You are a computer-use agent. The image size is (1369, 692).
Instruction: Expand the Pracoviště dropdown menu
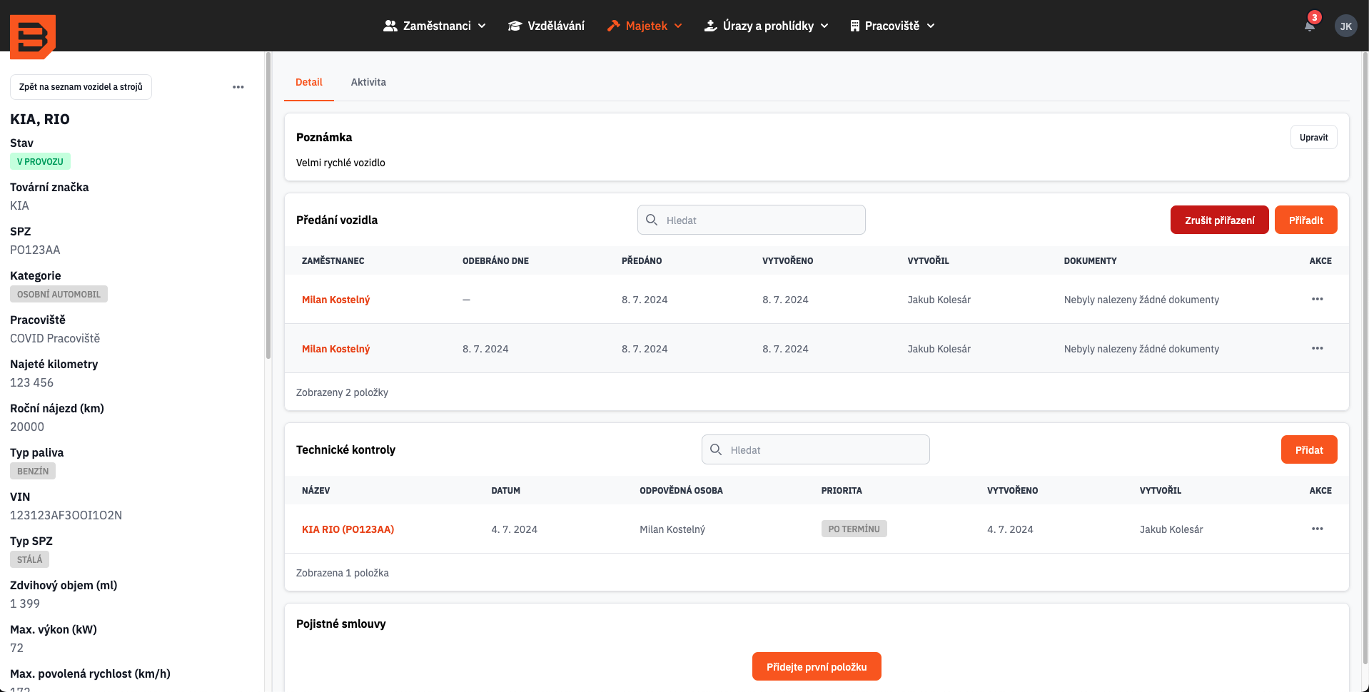[x=892, y=26]
